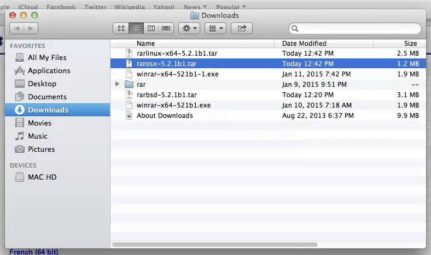
Task: Click the Downloads folder icon in title bar
Action: tap(194, 16)
